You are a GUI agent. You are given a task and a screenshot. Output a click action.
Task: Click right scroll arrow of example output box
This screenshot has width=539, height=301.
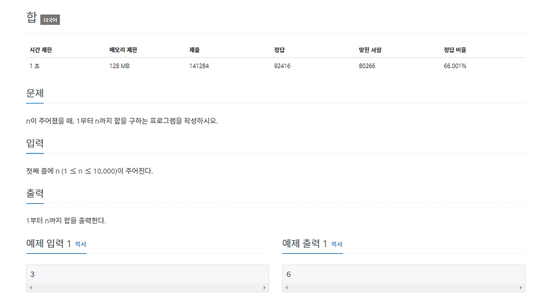point(521,288)
